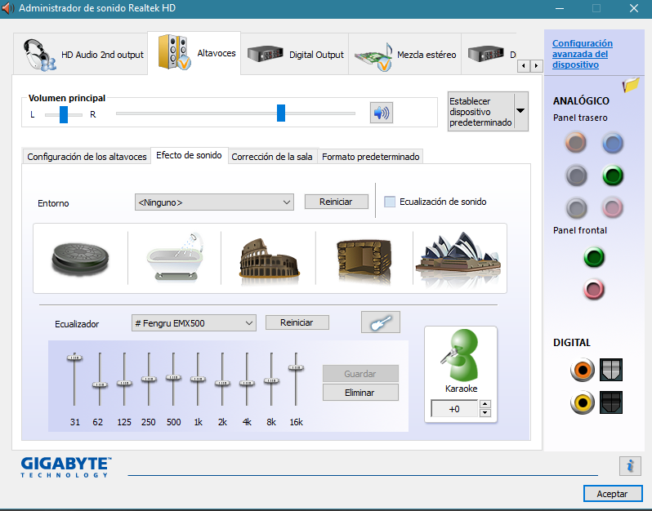This screenshot has width=652, height=511.
Task: Select the stone room environment preset
Action: (364, 259)
